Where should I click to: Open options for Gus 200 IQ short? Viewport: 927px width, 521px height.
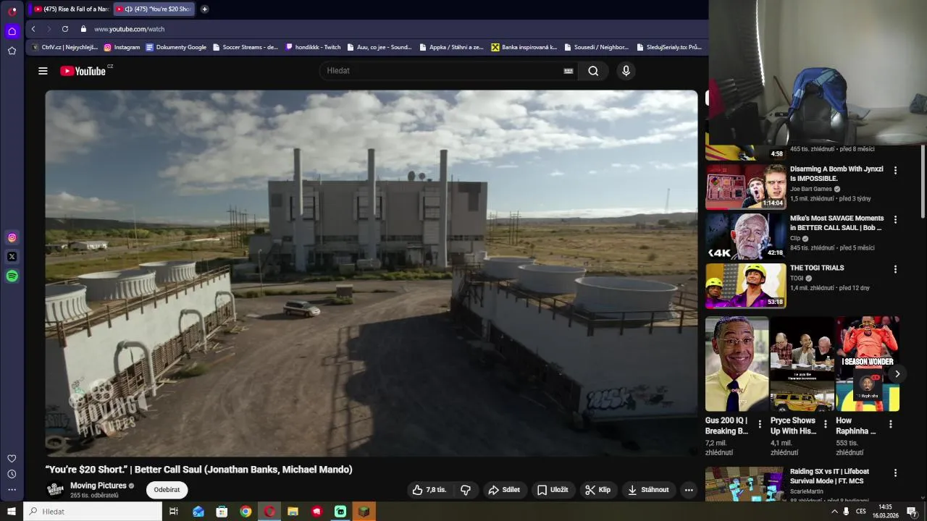coord(760,424)
